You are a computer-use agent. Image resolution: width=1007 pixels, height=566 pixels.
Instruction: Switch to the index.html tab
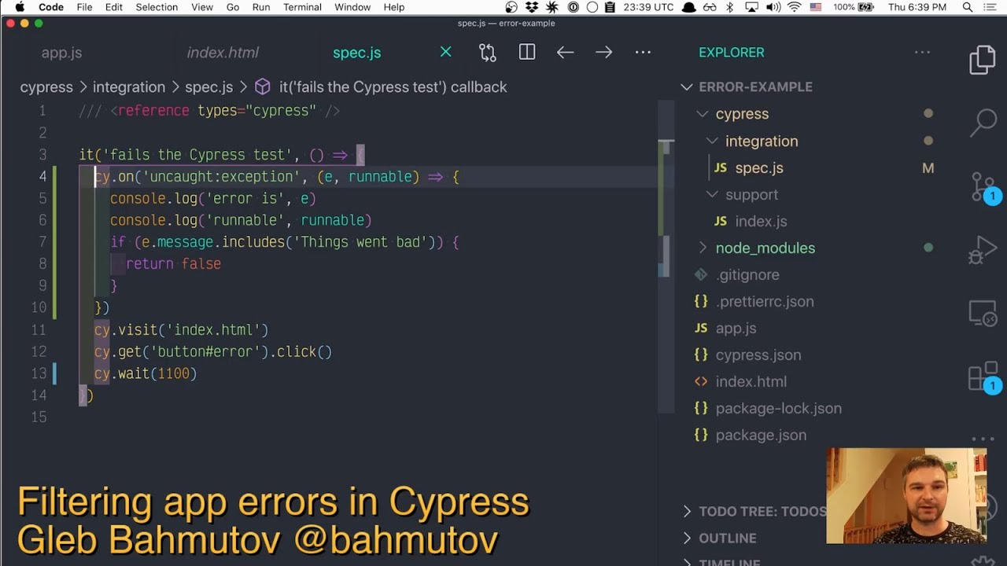(223, 53)
